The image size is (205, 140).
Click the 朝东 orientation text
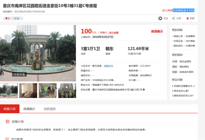pos(109,49)
